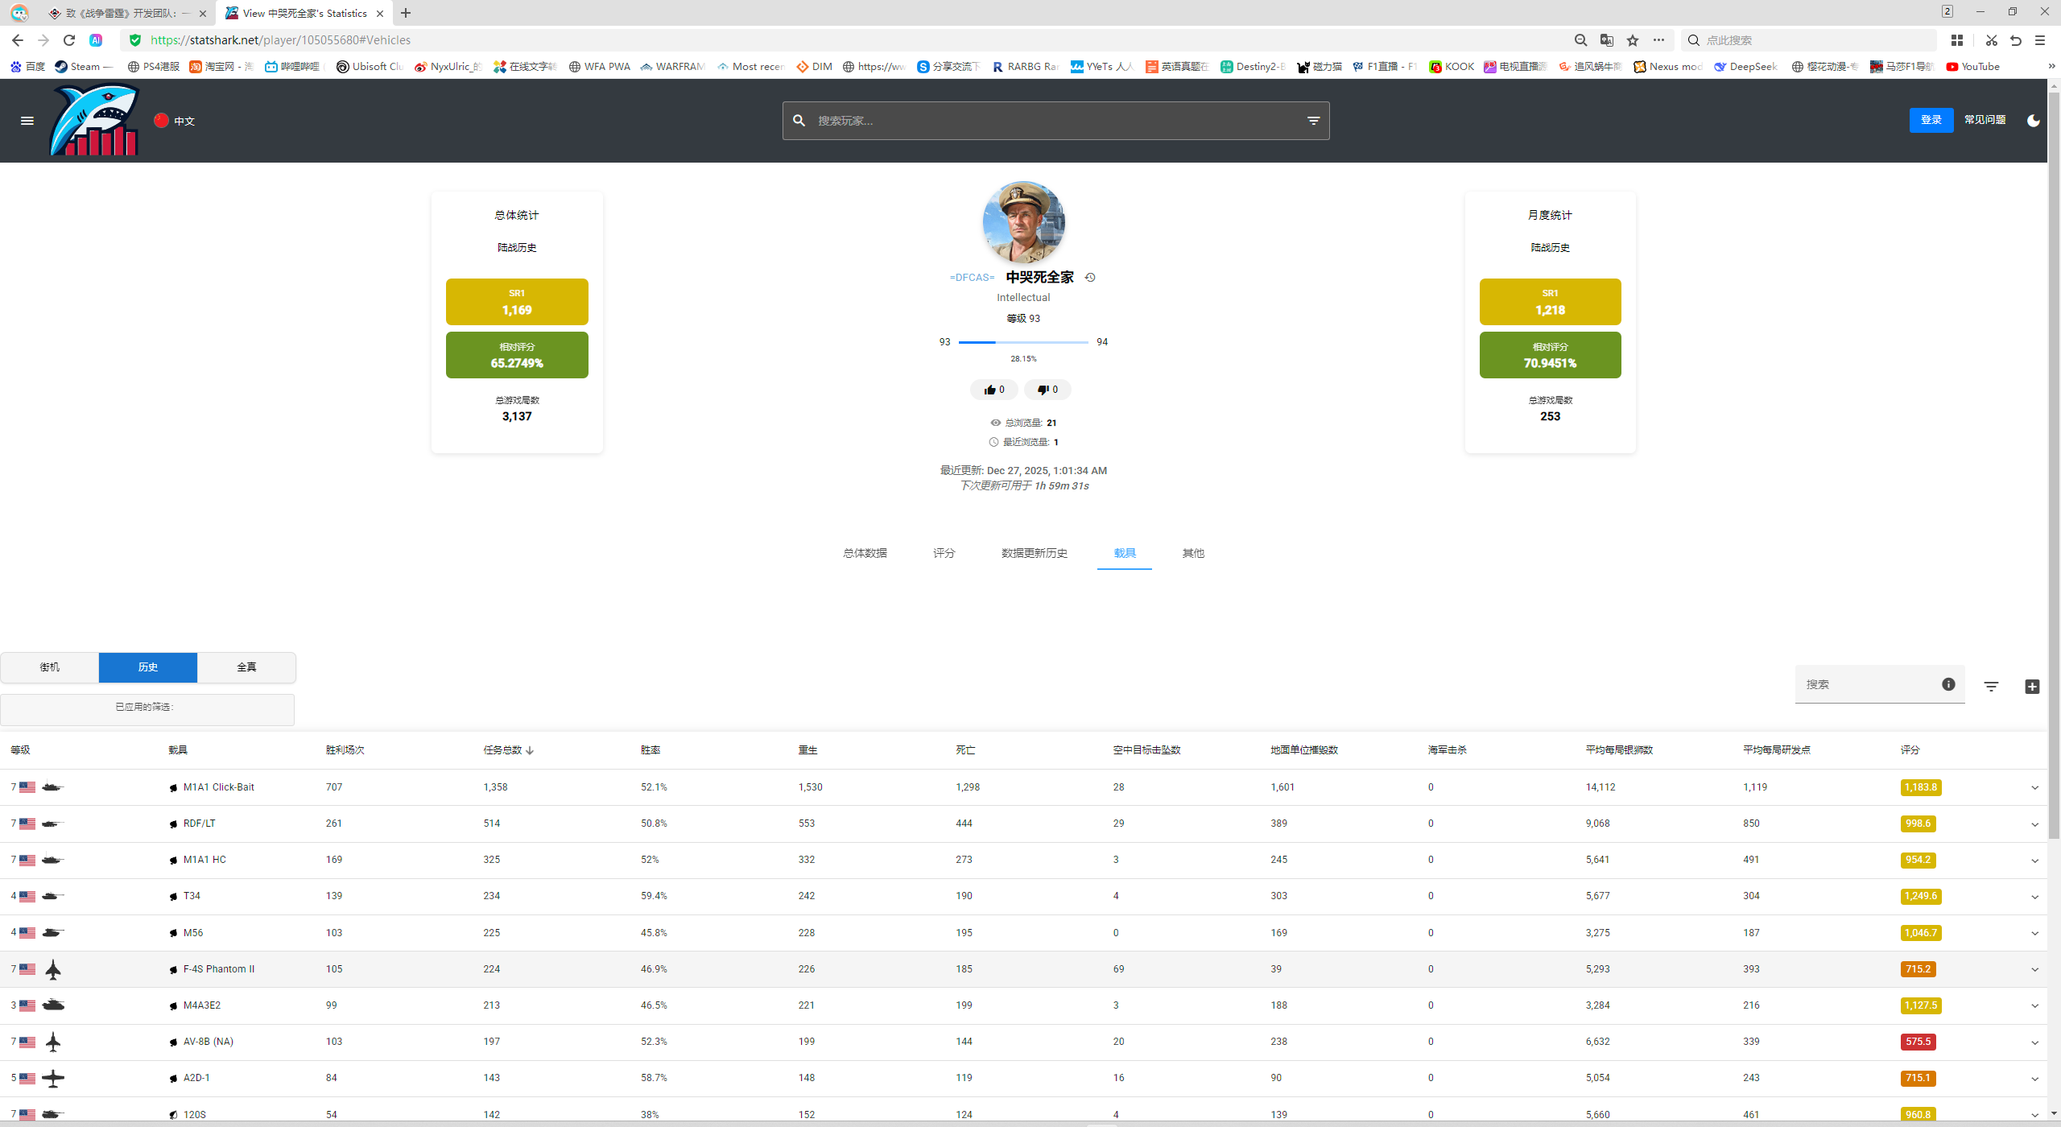Open player name history icon
Viewport: 2061px width, 1127px height.
(1090, 278)
